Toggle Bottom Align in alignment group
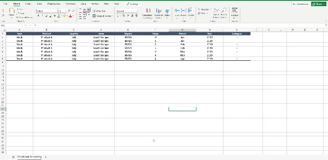 [x=89, y=9]
